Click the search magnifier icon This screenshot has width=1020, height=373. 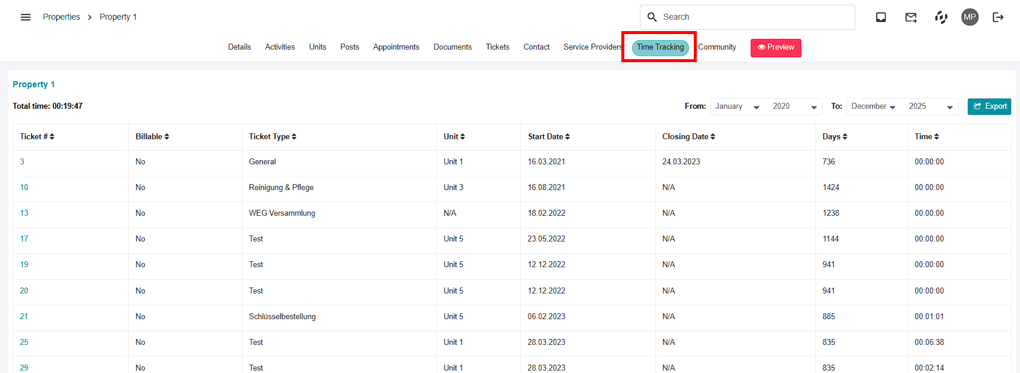[652, 17]
